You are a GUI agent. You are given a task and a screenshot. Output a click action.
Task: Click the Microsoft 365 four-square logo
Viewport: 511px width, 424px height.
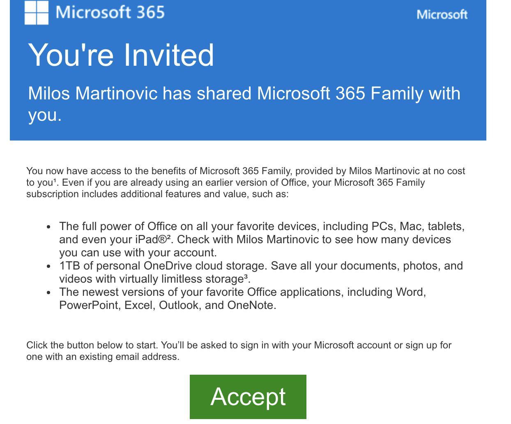37,12
